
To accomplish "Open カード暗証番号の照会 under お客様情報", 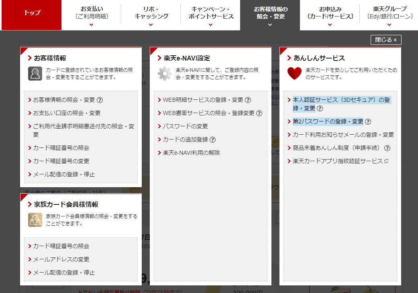I will click(x=61, y=148).
